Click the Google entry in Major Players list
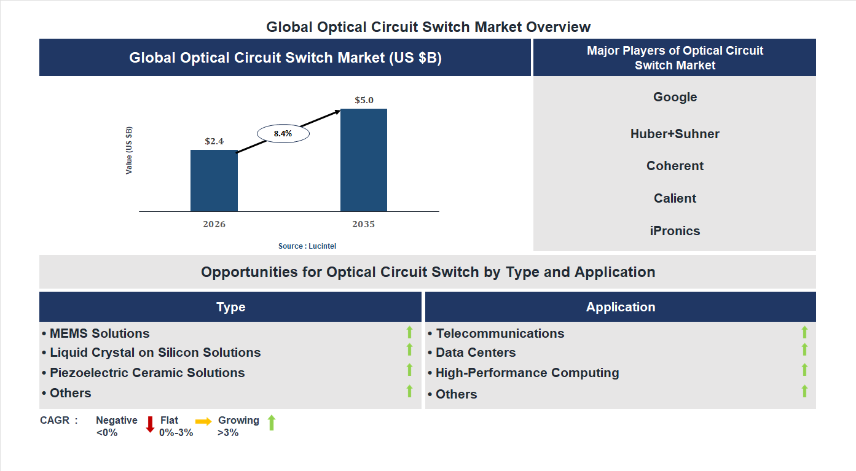The width and height of the screenshot is (856, 471). pyautogui.click(x=675, y=97)
